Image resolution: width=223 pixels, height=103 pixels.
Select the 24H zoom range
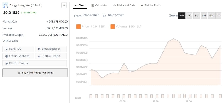[x=182, y=15]
